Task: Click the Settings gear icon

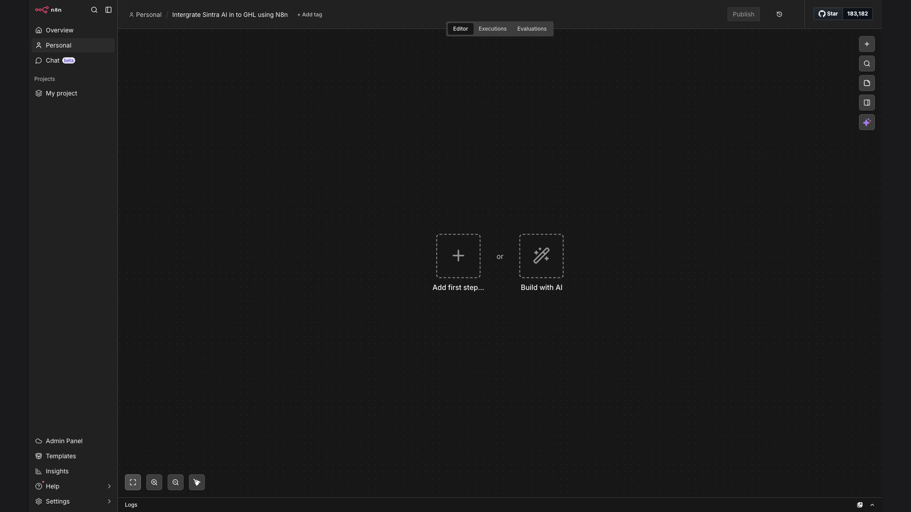Action: tap(39, 502)
